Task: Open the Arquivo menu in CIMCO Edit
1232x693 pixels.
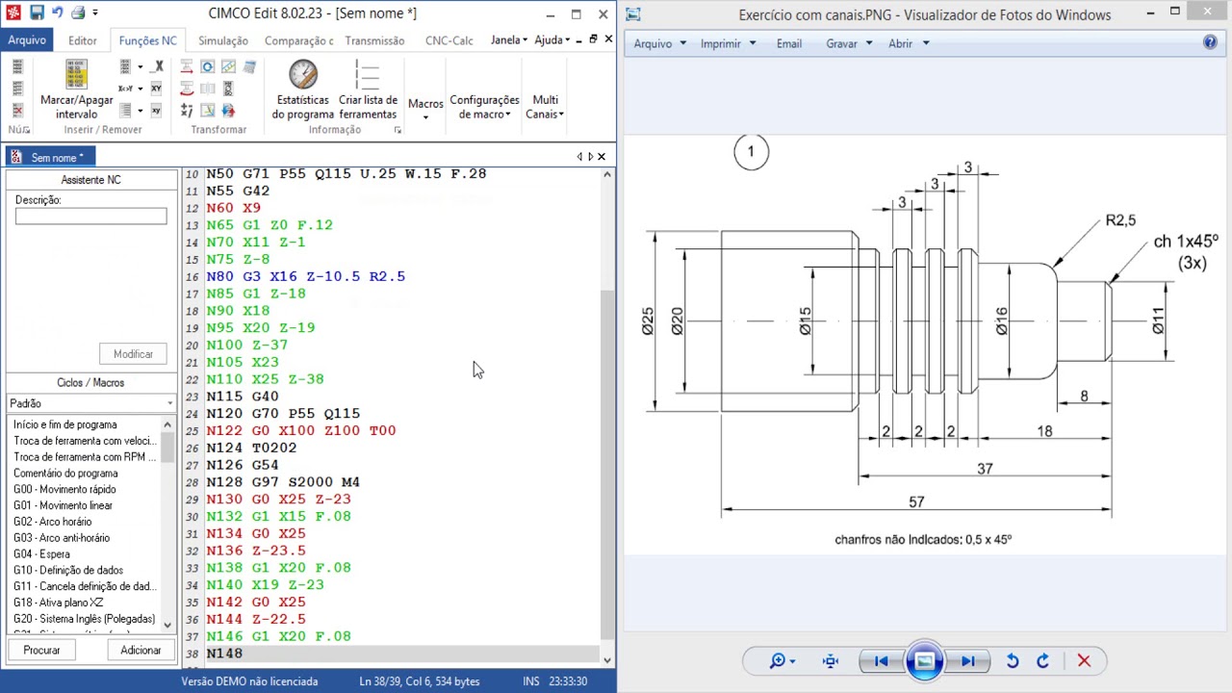Action: coord(27,40)
